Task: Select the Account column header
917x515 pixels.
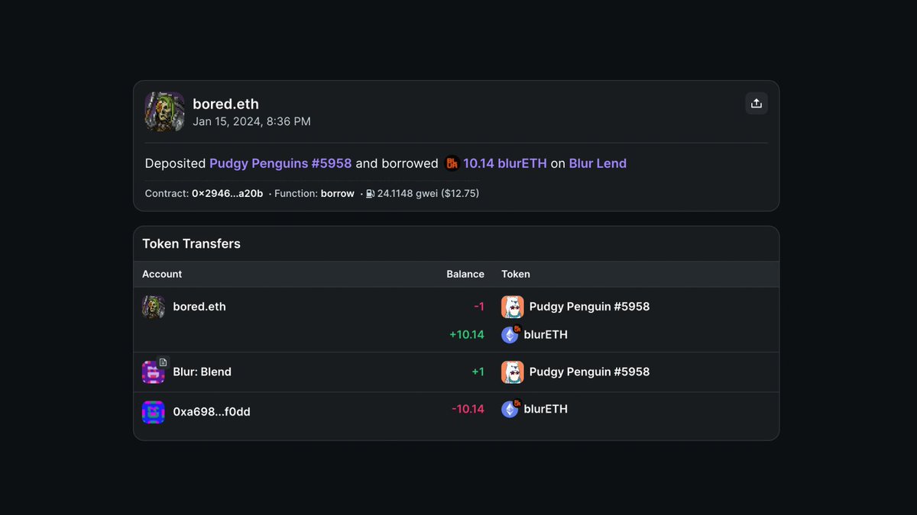Action: (161, 274)
